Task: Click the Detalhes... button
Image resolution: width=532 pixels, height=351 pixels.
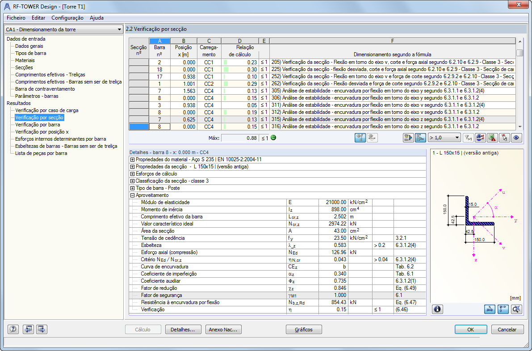Action: tap(183, 329)
